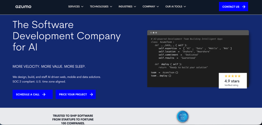Viewport: 262px width, 125px height.
Task: Open the Our AI Tools menu
Action: point(176,6)
